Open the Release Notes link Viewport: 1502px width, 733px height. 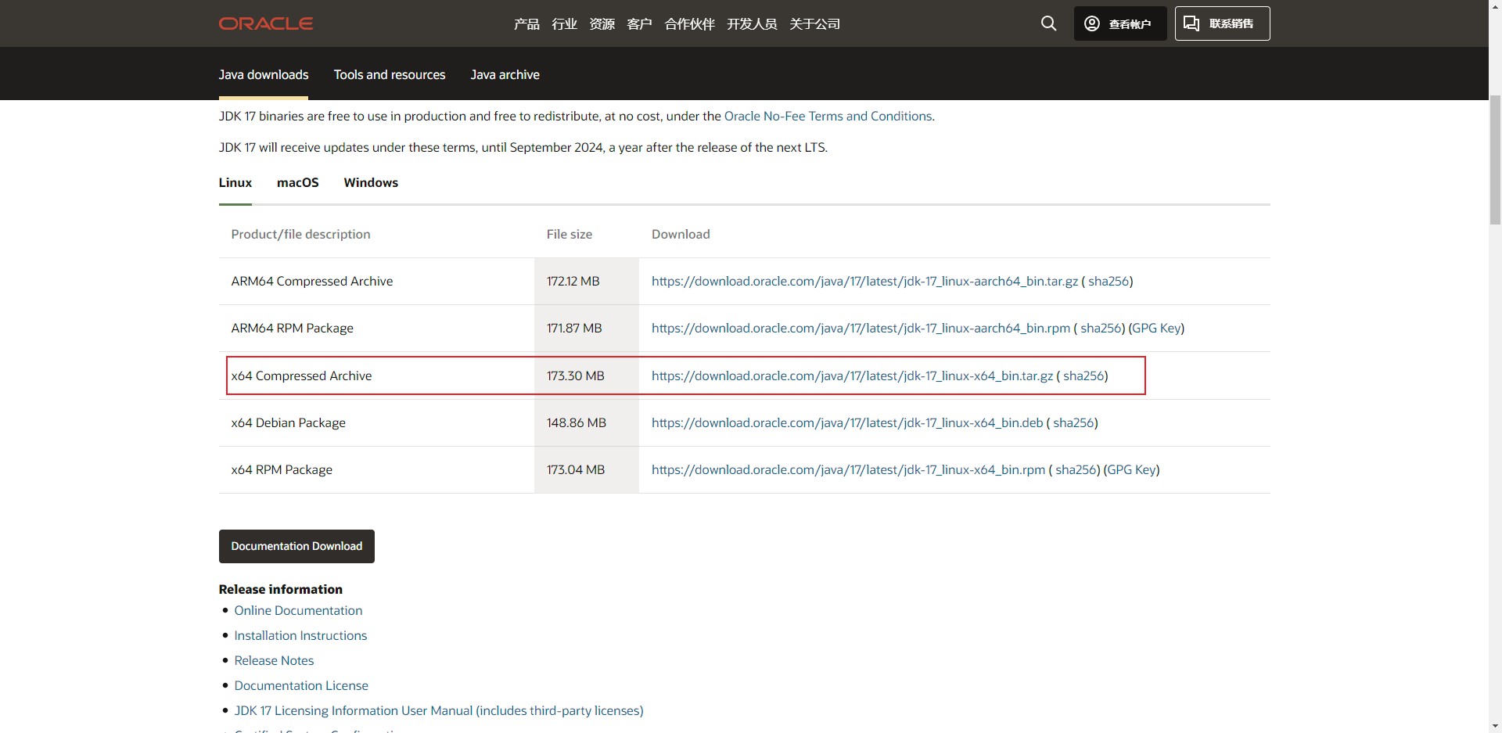pos(274,661)
